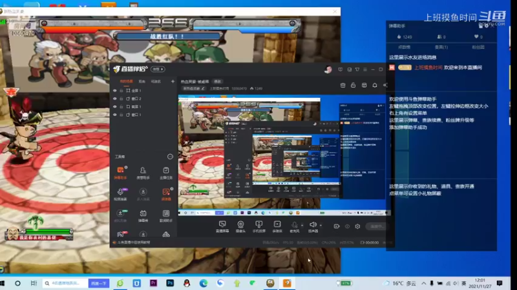
Task: Open toolbox more options circle icon
Action: pos(170,157)
